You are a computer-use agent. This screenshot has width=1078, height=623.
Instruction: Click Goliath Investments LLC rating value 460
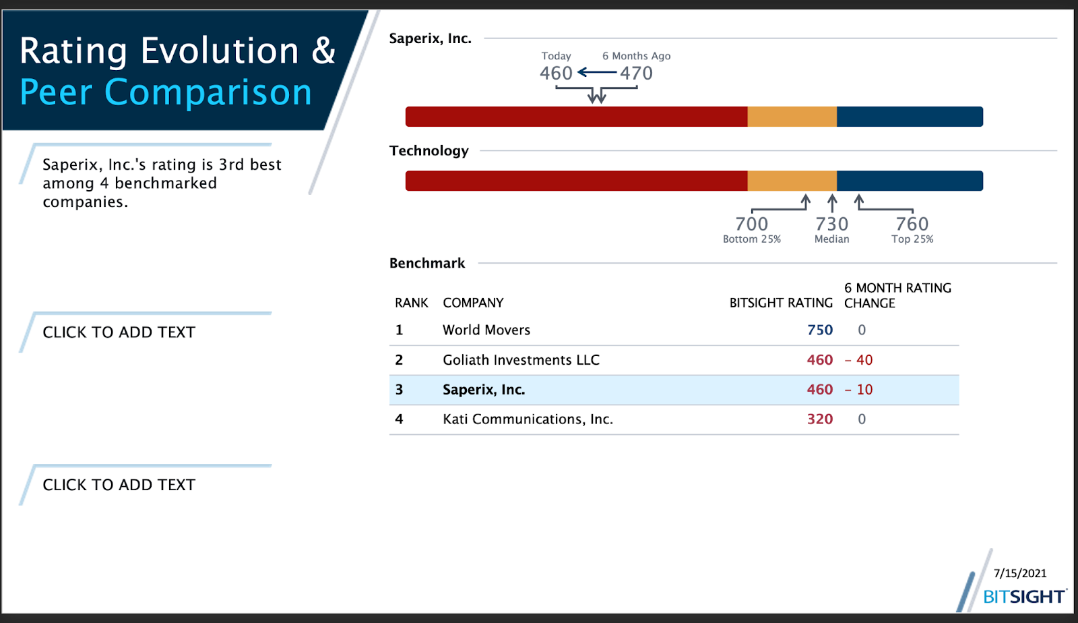tap(819, 359)
